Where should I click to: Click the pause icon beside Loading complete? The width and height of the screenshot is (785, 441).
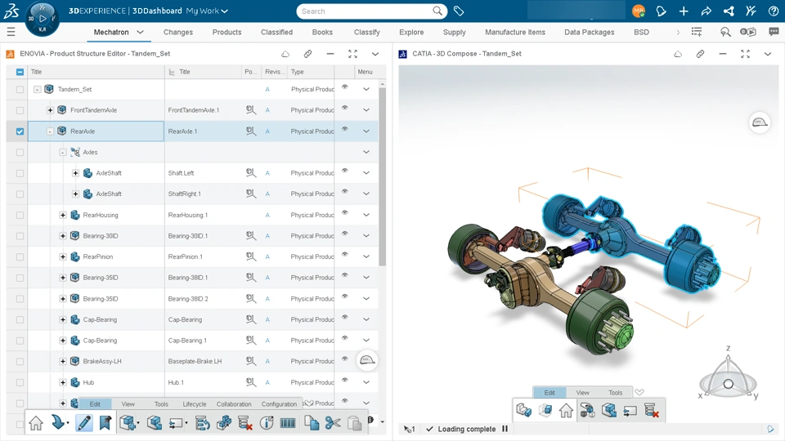click(x=505, y=429)
